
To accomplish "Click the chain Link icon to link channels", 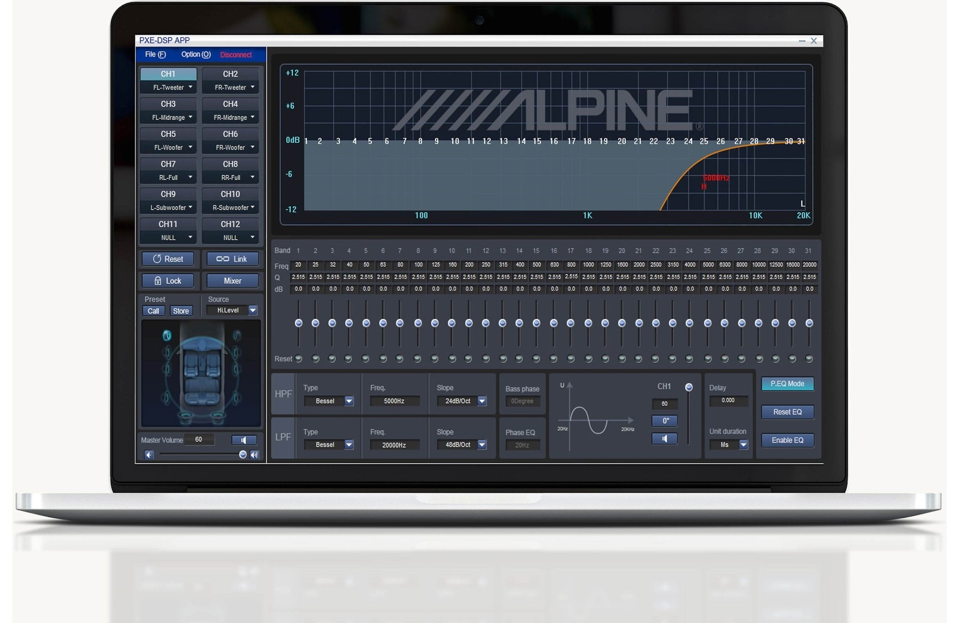I will (x=224, y=259).
